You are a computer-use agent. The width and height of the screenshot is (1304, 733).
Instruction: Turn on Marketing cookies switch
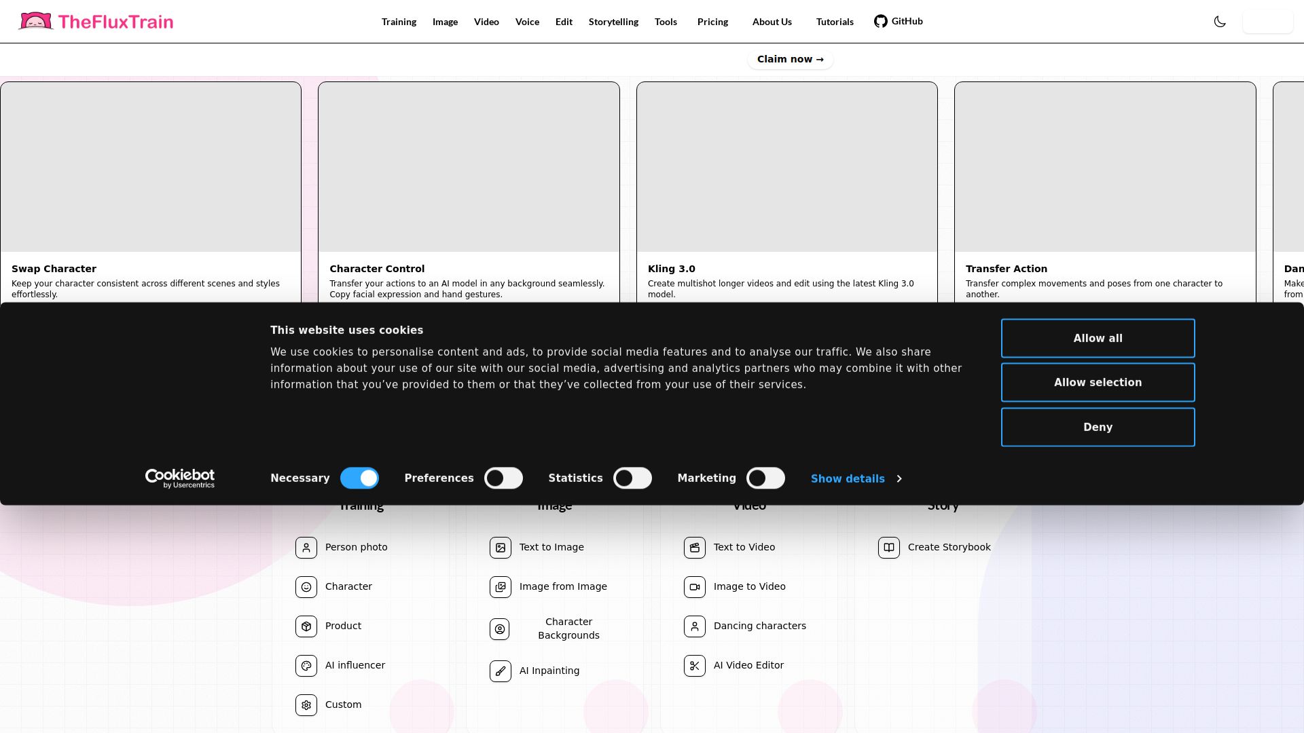click(765, 478)
